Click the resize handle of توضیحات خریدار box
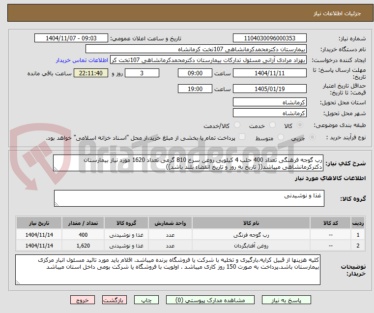Image resolution: width=374 pixels, height=313 pixels. tap(17, 282)
